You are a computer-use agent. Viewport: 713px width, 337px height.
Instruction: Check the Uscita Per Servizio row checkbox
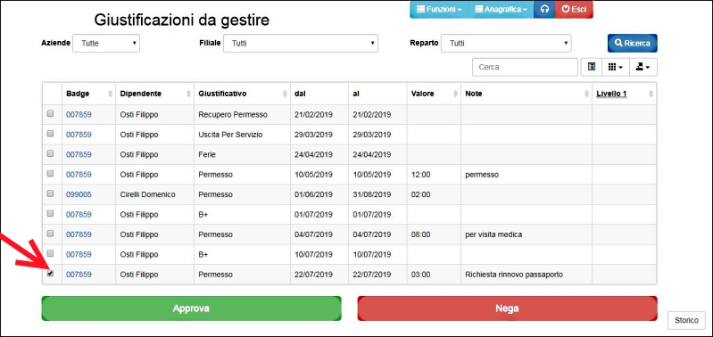tap(51, 134)
